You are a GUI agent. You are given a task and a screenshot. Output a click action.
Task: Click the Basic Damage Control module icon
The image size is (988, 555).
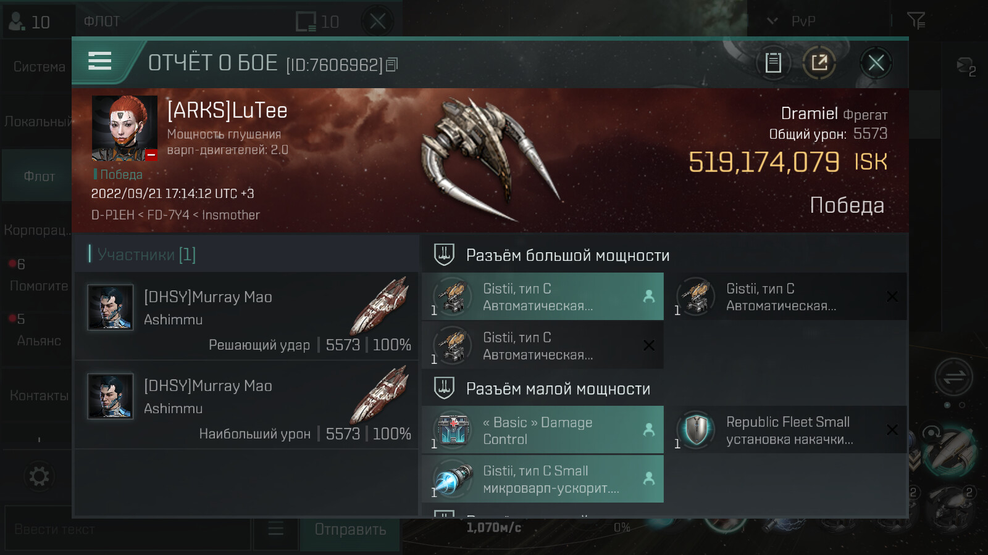[453, 430]
